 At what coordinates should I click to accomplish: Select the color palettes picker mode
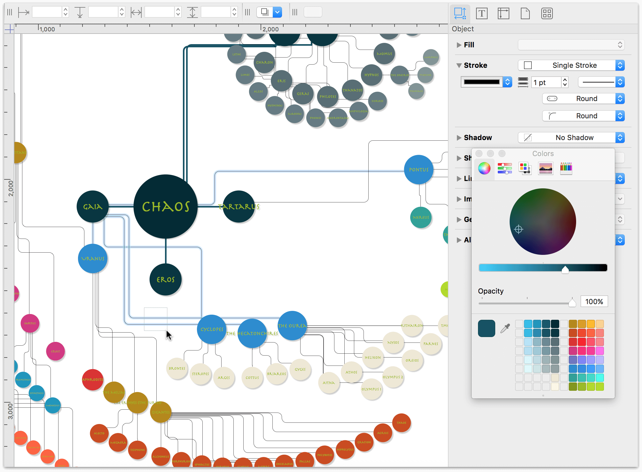(x=525, y=168)
